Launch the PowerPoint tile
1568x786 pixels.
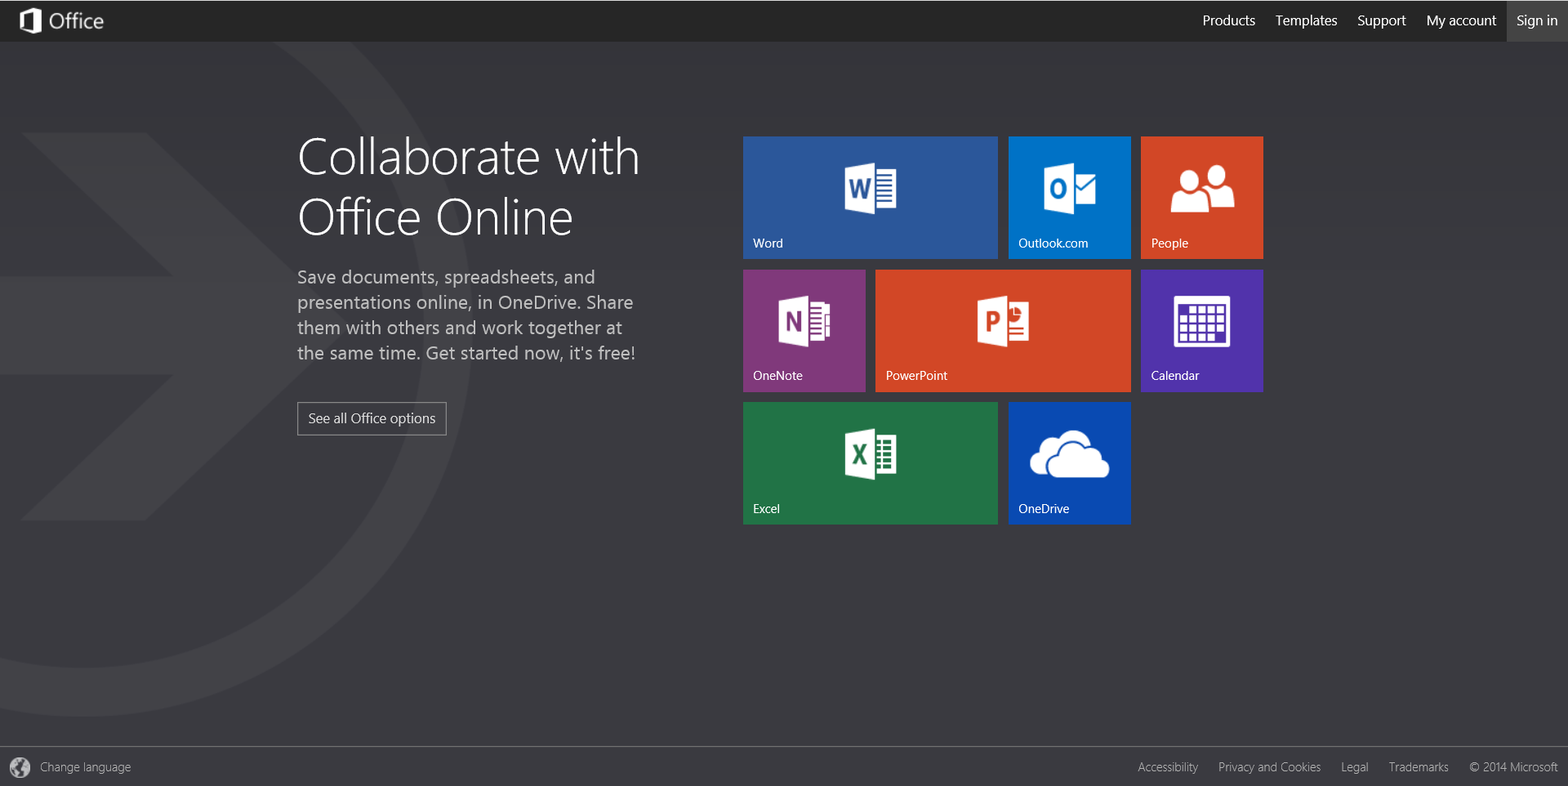pyautogui.click(x=1002, y=331)
